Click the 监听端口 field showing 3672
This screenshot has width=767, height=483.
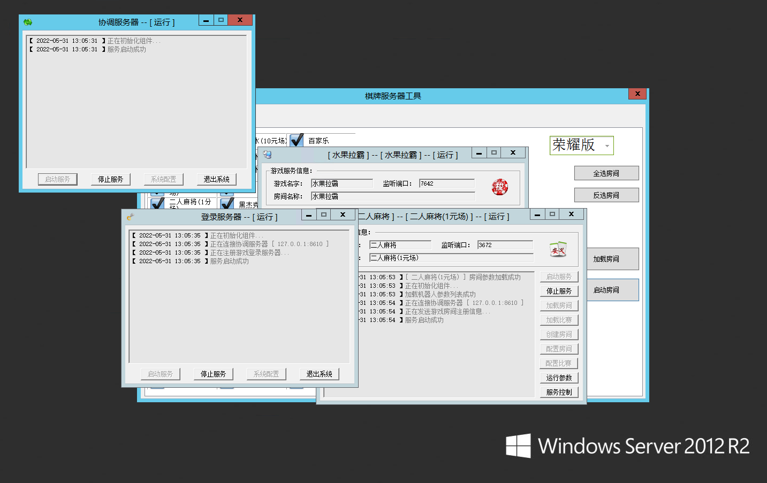pos(504,245)
